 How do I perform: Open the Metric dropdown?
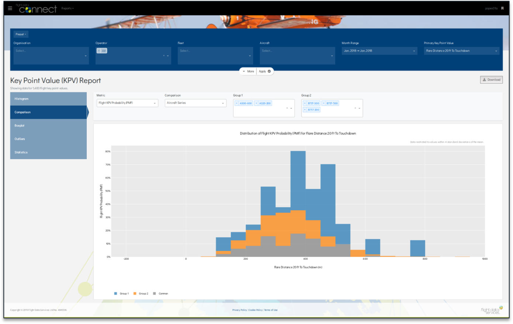click(x=127, y=103)
